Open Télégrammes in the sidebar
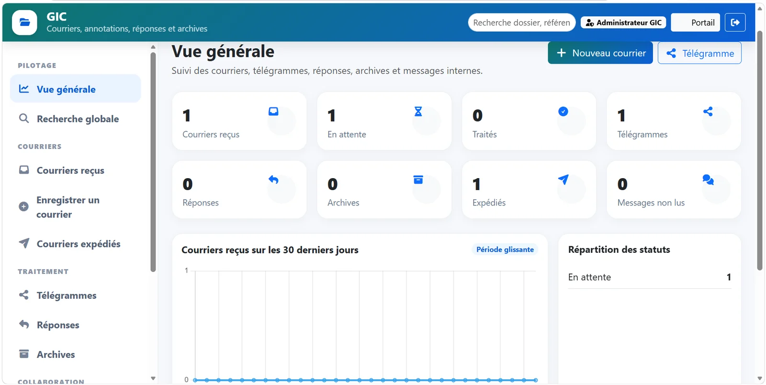The height and width of the screenshot is (385, 766). (x=75, y=295)
